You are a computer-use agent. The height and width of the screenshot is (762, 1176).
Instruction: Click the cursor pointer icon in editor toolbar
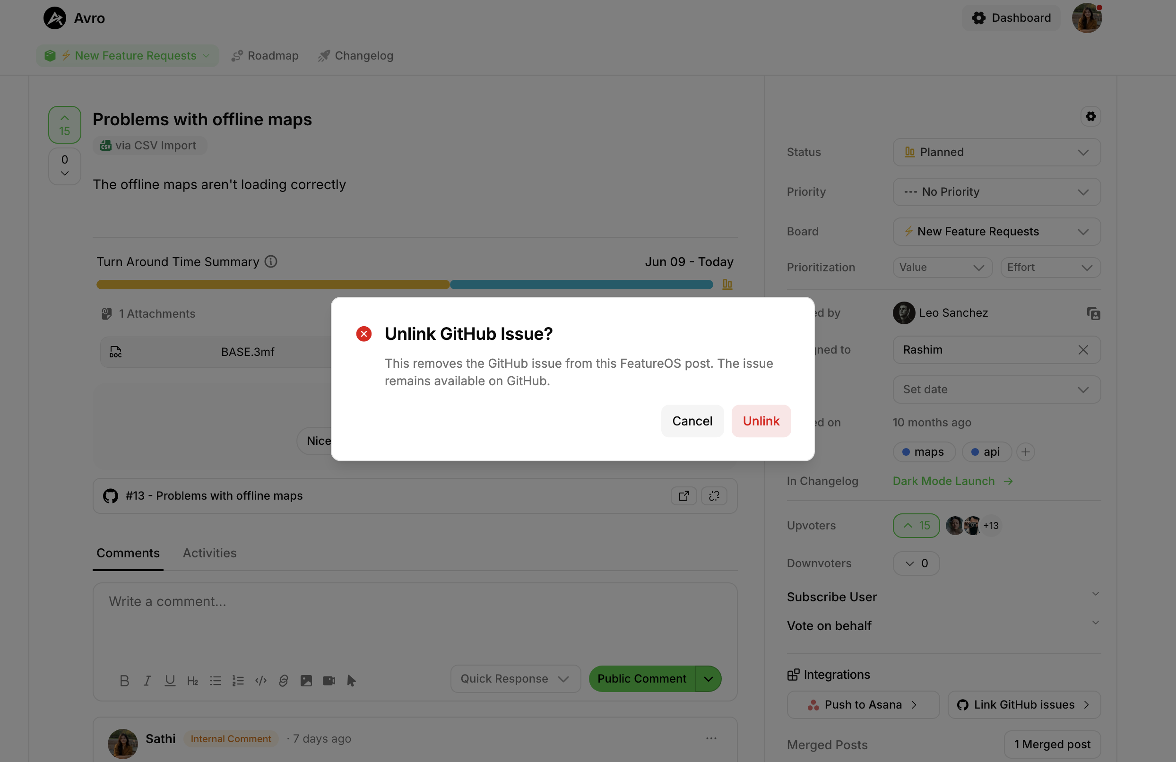point(351,681)
